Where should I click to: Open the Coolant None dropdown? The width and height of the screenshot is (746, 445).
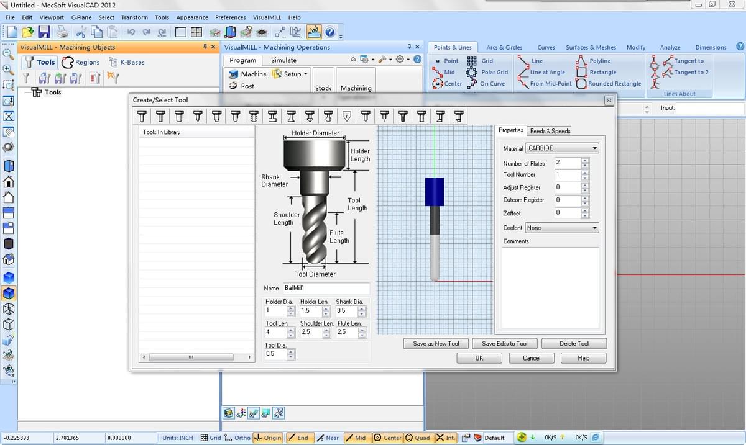coord(562,228)
